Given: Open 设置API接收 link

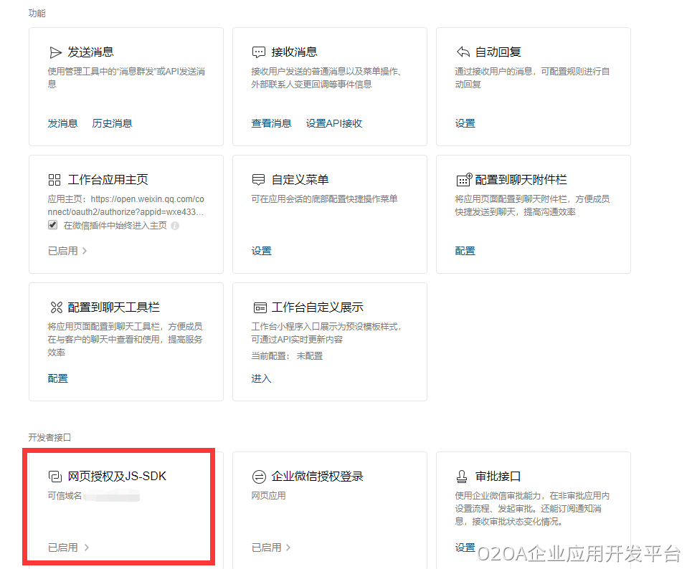Looking at the screenshot, I should pos(334,123).
